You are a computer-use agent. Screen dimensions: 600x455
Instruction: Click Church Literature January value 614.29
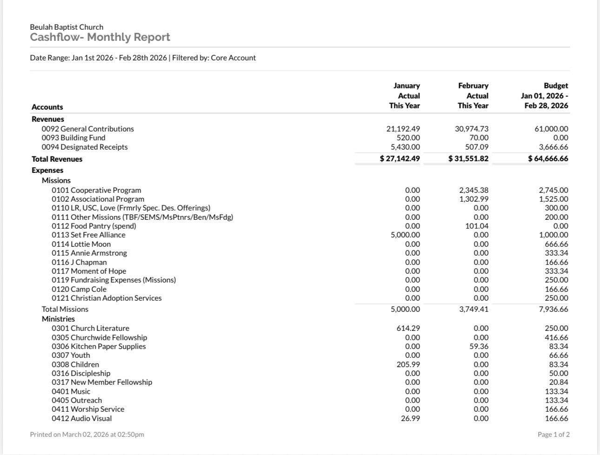click(x=408, y=328)
